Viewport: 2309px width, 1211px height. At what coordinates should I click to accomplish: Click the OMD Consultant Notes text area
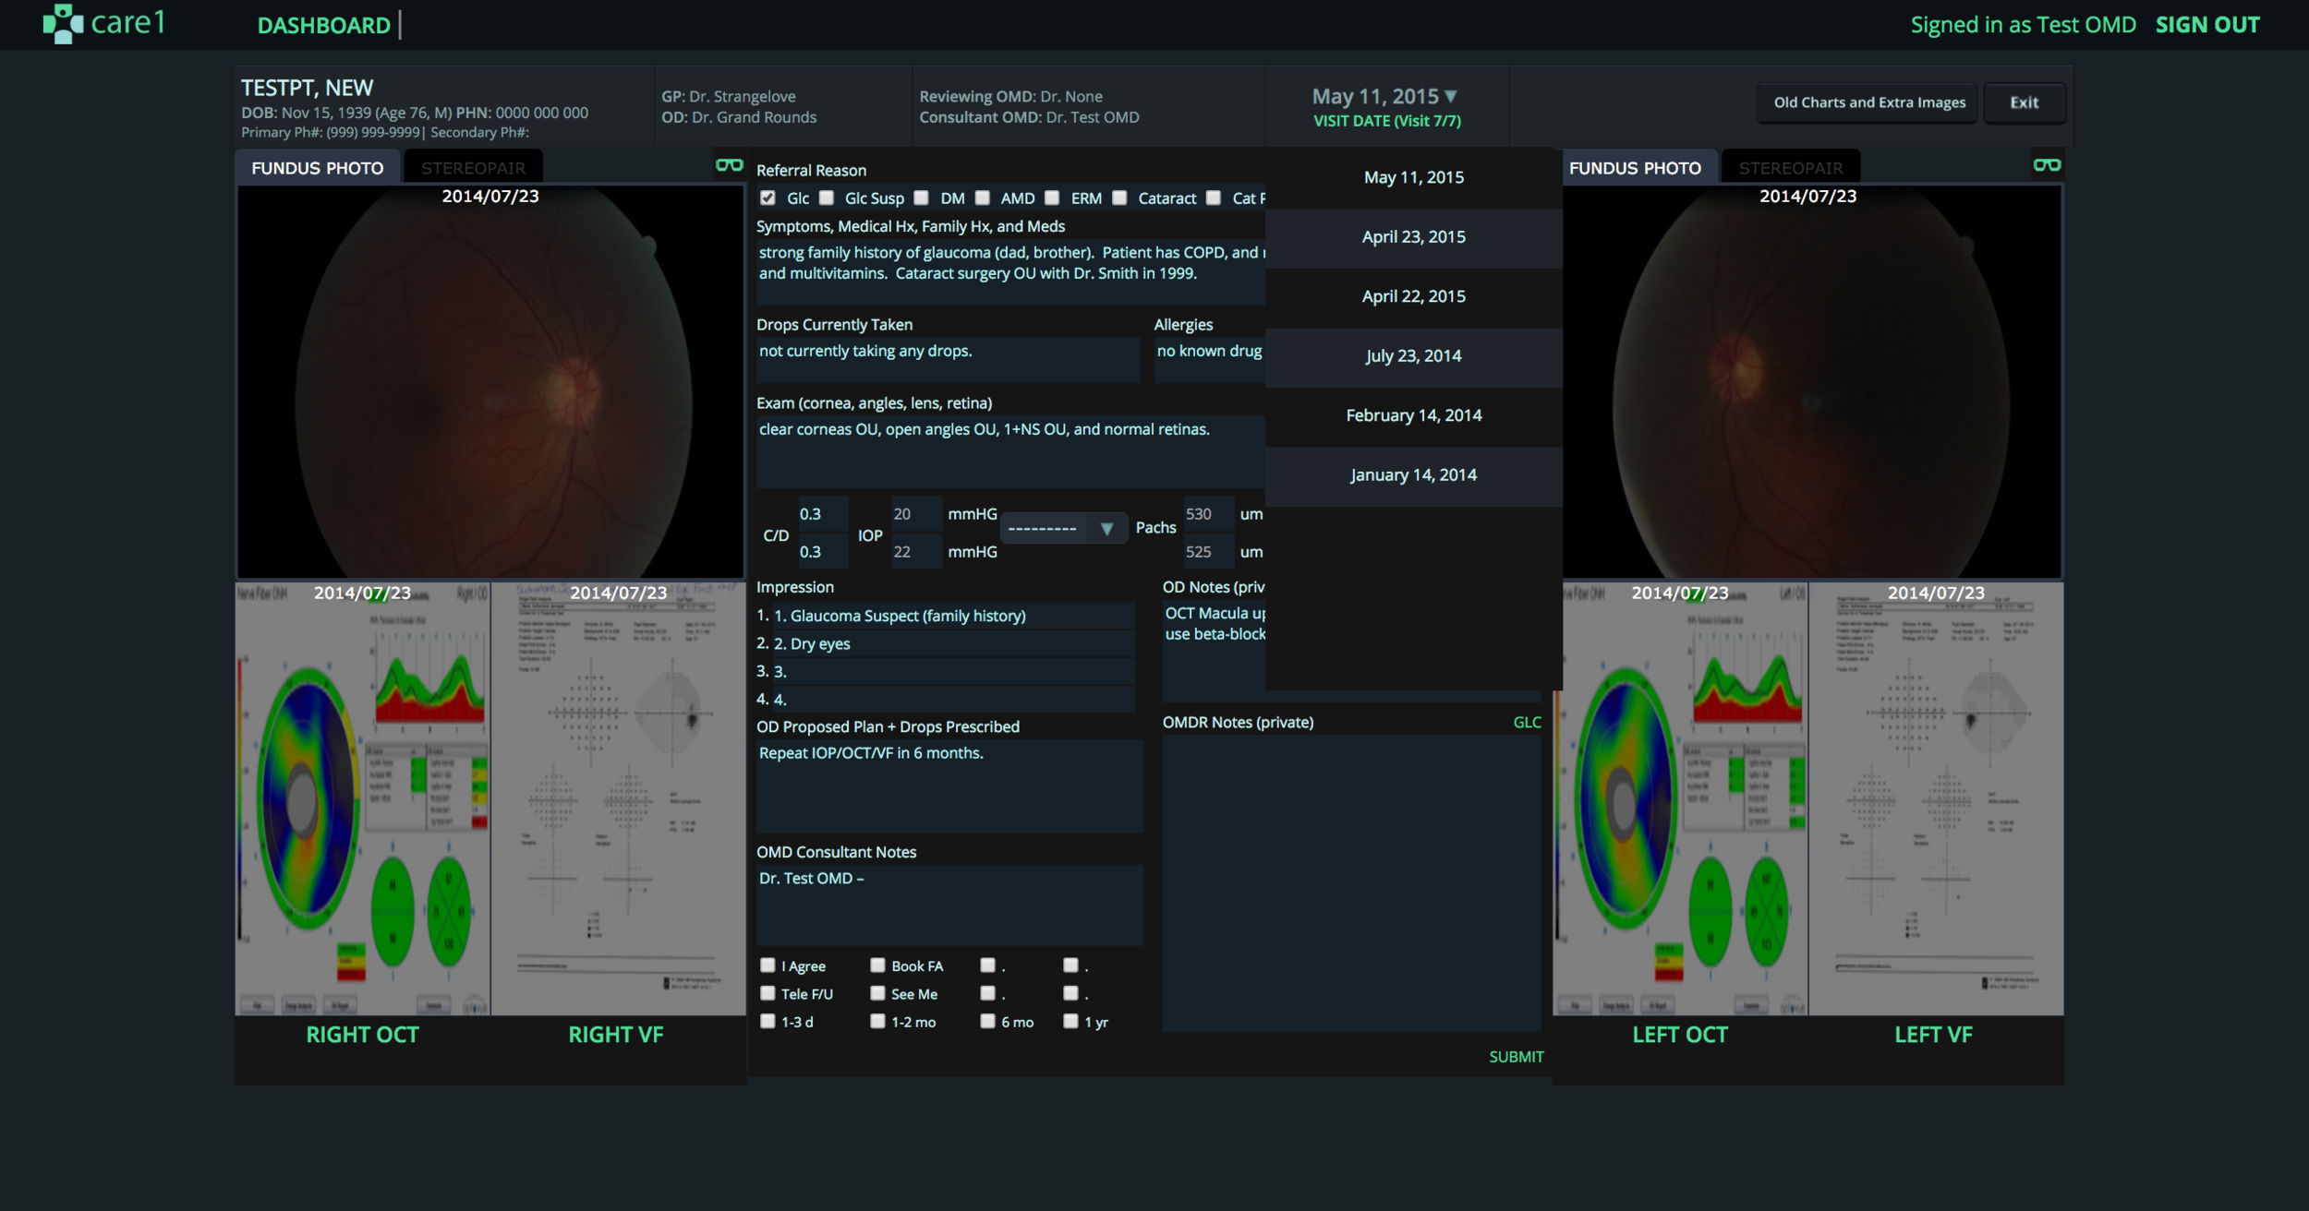949,905
